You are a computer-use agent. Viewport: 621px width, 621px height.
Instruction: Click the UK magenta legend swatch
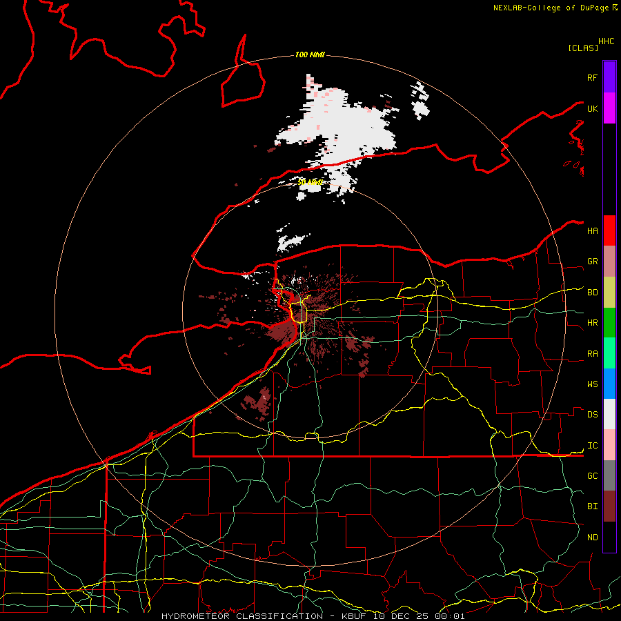[x=609, y=108]
